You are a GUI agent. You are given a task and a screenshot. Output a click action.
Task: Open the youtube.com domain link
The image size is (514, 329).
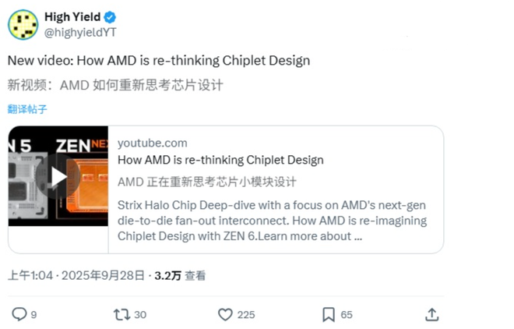pos(152,143)
